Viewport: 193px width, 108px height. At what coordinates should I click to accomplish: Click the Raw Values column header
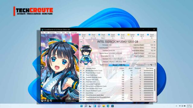click(150, 68)
